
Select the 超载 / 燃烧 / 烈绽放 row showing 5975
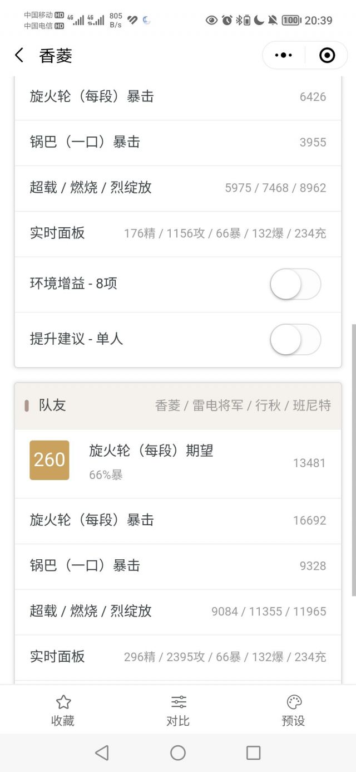(178, 188)
